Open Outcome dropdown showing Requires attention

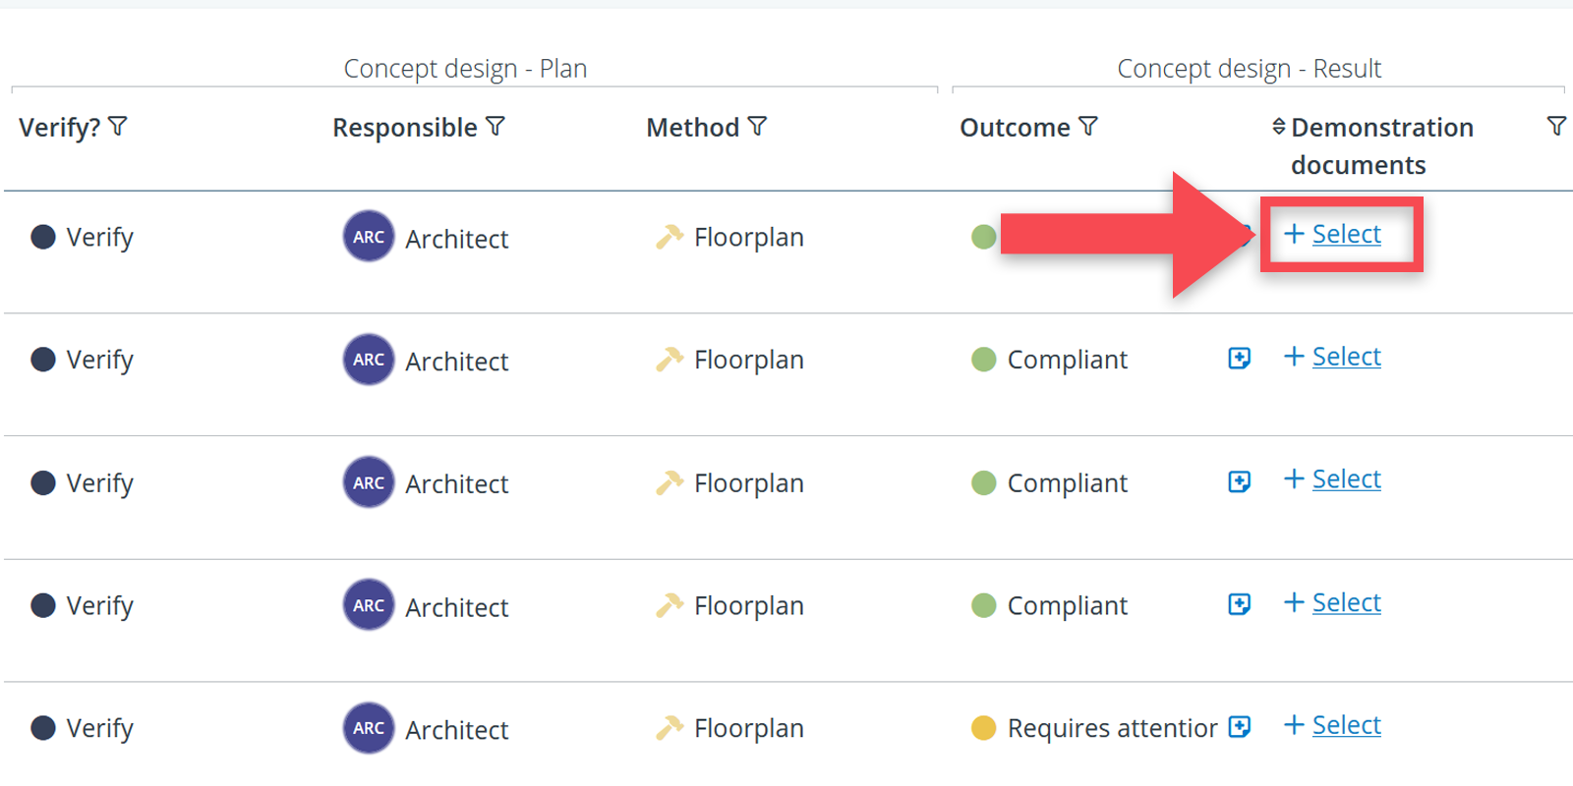coord(1111,728)
